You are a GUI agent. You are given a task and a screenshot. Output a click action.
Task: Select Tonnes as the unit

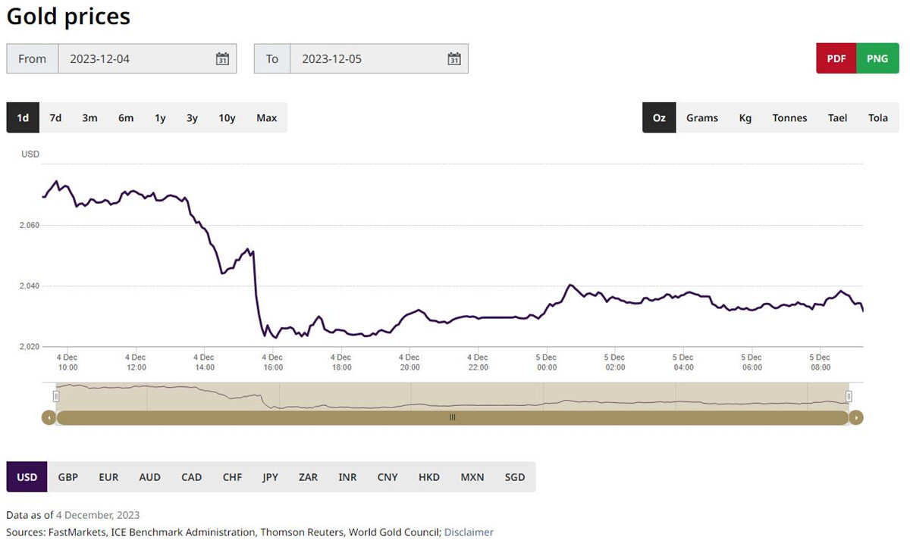click(789, 118)
